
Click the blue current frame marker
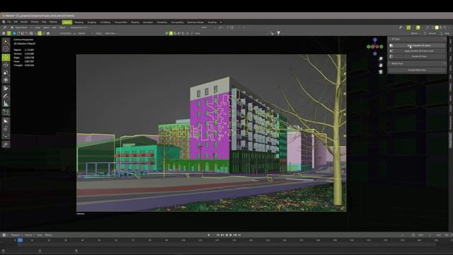20,240
